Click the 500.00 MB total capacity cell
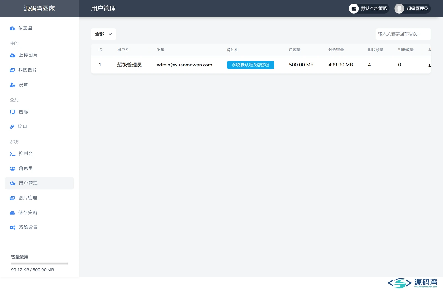The image size is (443, 294). click(301, 65)
